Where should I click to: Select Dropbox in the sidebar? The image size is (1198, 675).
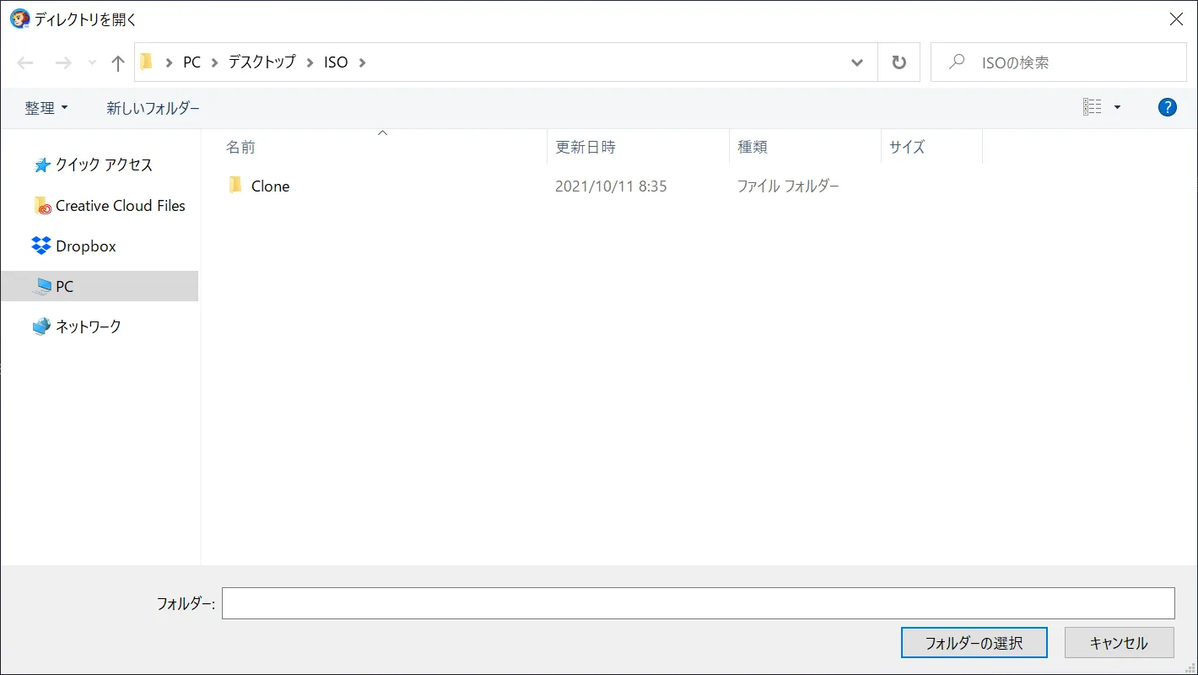(86, 246)
